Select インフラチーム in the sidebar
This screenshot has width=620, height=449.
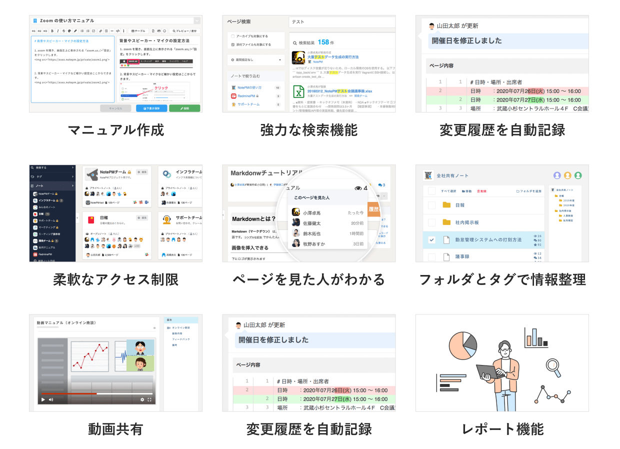point(49,200)
